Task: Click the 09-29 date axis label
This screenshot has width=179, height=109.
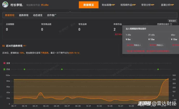Action: (78, 106)
